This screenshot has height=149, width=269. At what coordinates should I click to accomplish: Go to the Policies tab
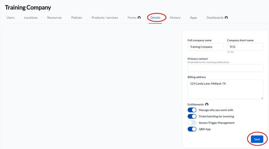coord(77,18)
